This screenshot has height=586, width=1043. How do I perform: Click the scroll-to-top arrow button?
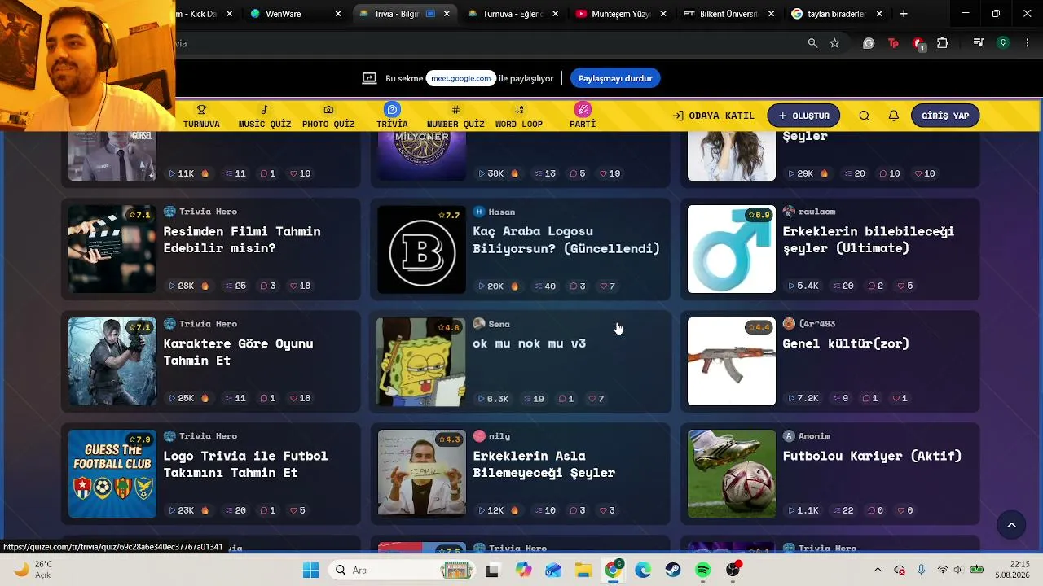pos(1011,526)
